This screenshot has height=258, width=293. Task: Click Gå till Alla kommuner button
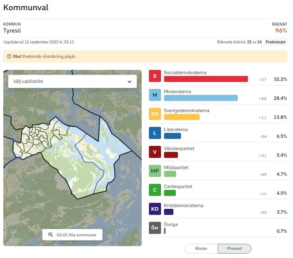pos(72,235)
